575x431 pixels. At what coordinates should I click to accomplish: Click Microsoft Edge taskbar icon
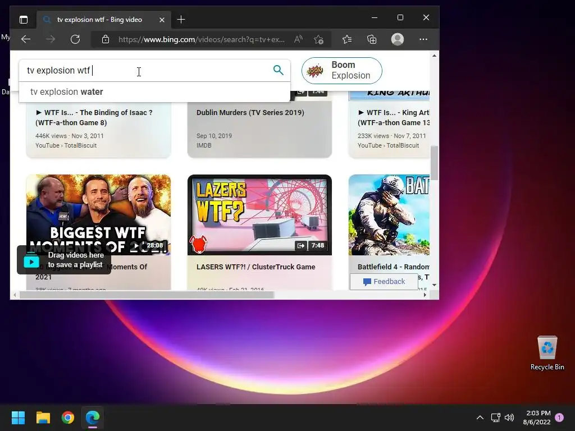click(x=93, y=418)
